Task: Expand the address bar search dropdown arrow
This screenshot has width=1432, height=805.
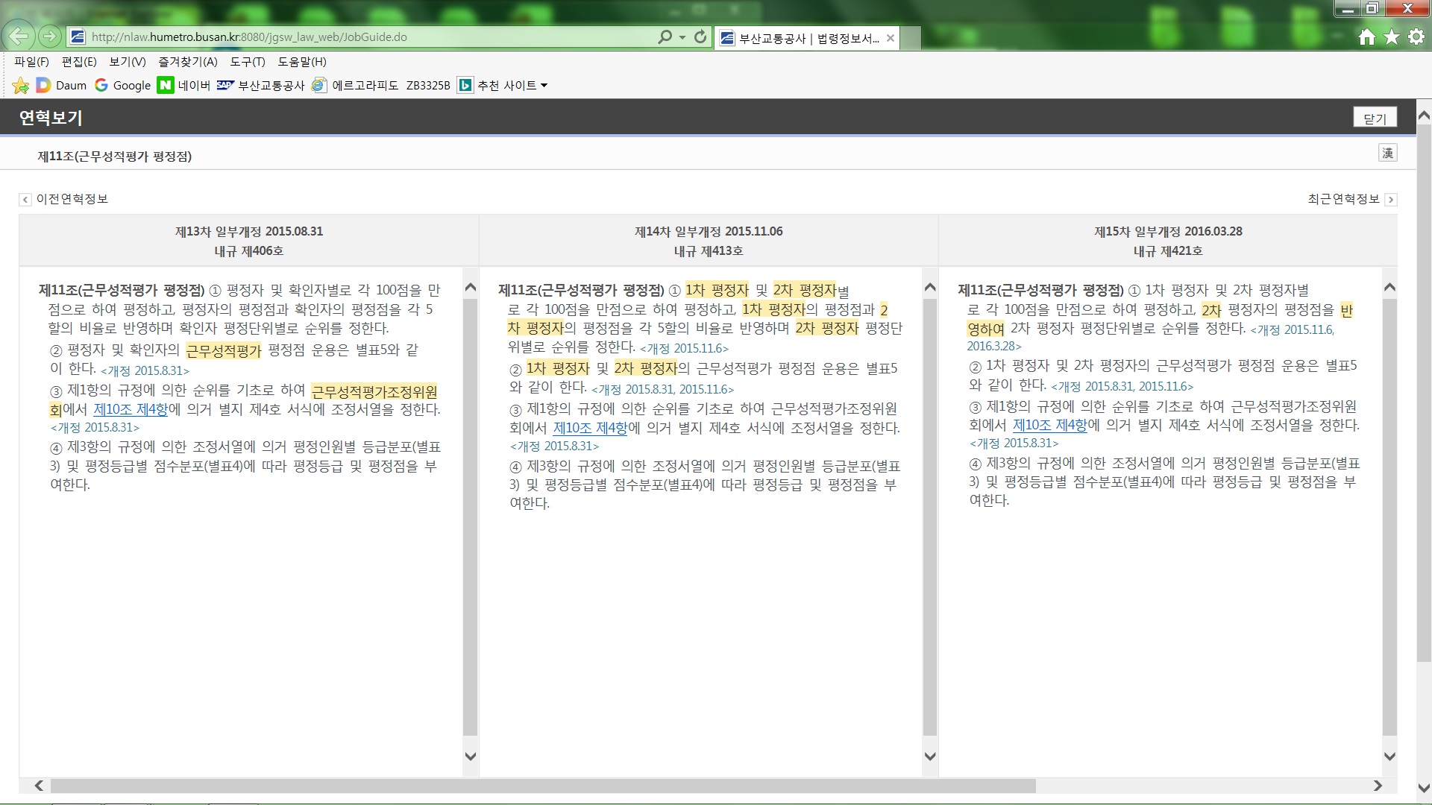Action: 682,37
